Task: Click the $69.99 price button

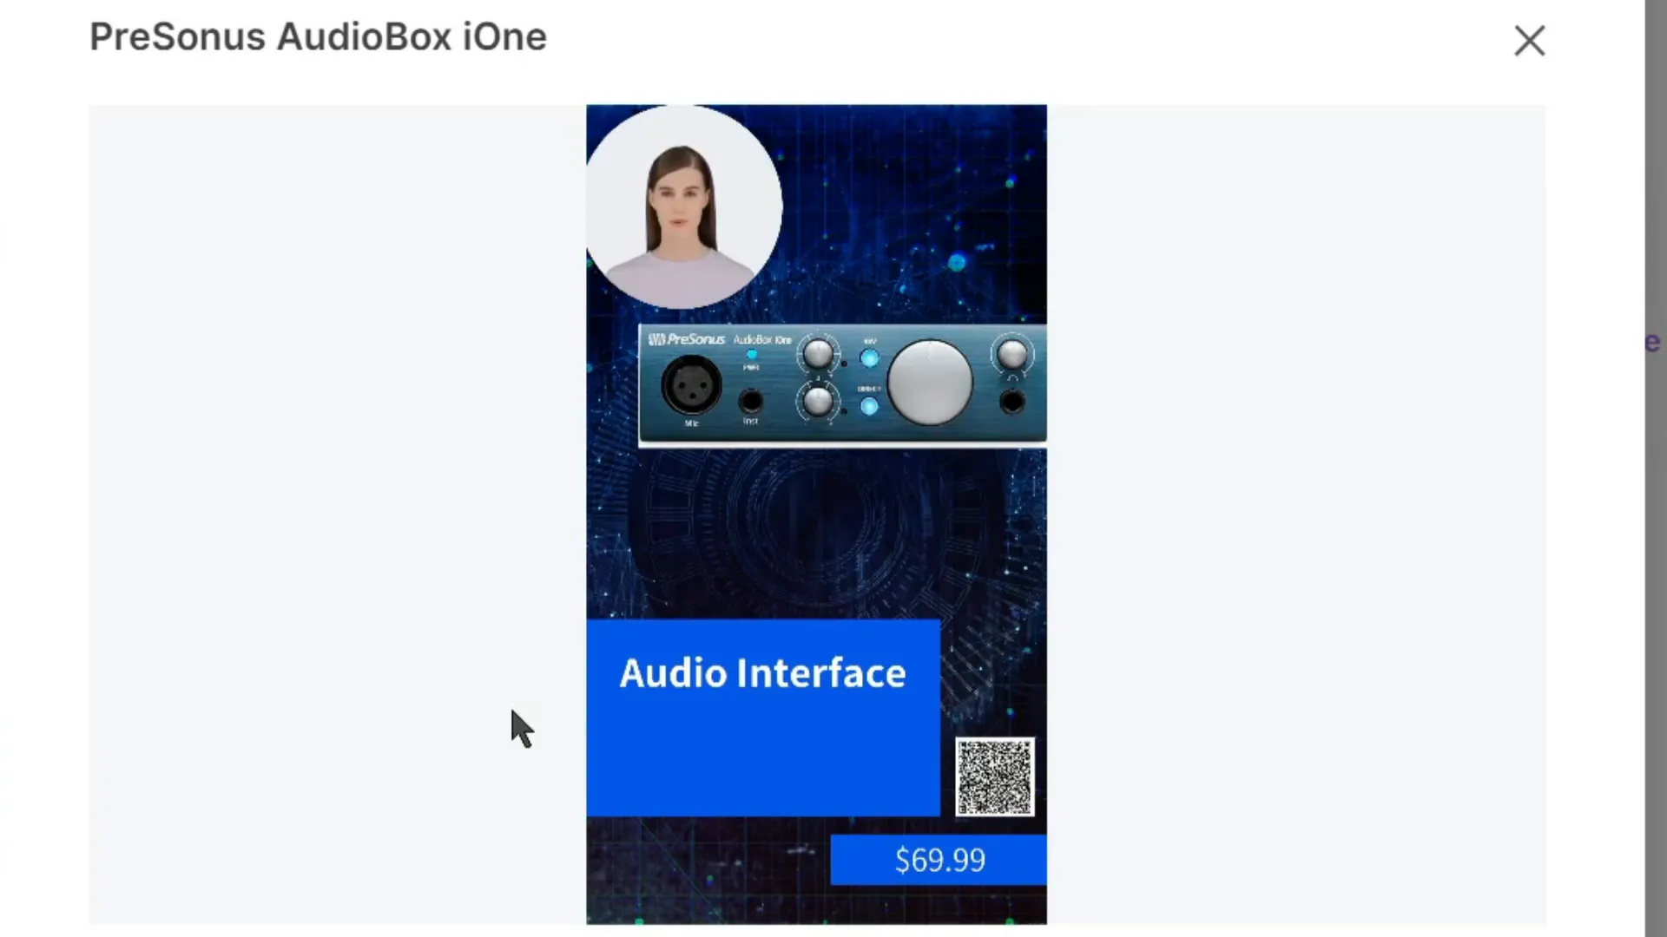Action: tap(939, 859)
